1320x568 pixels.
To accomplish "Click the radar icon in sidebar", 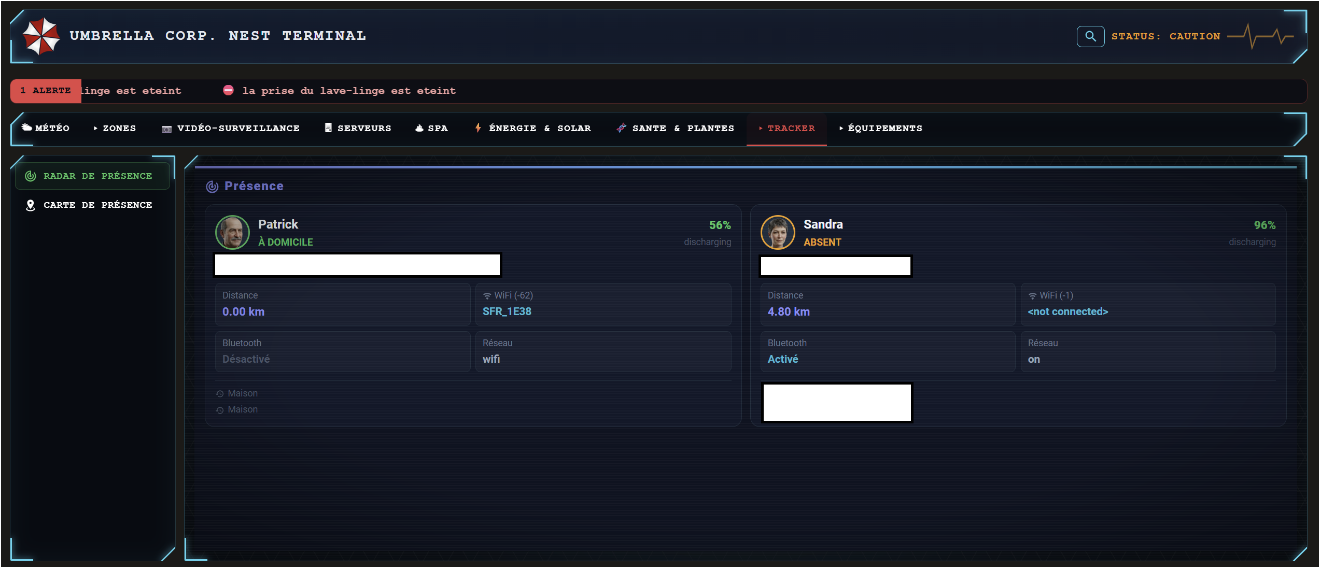I will (x=31, y=176).
